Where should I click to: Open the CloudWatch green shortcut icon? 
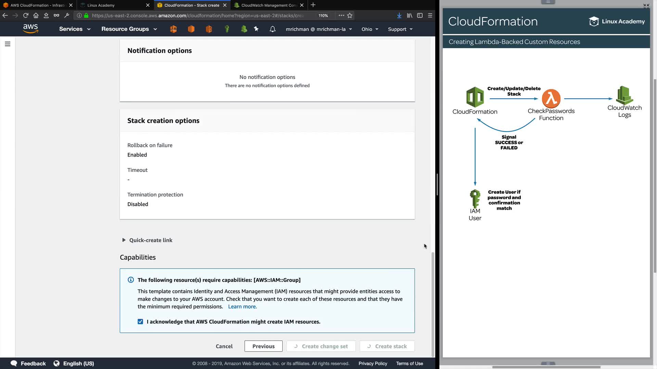pyautogui.click(x=244, y=29)
